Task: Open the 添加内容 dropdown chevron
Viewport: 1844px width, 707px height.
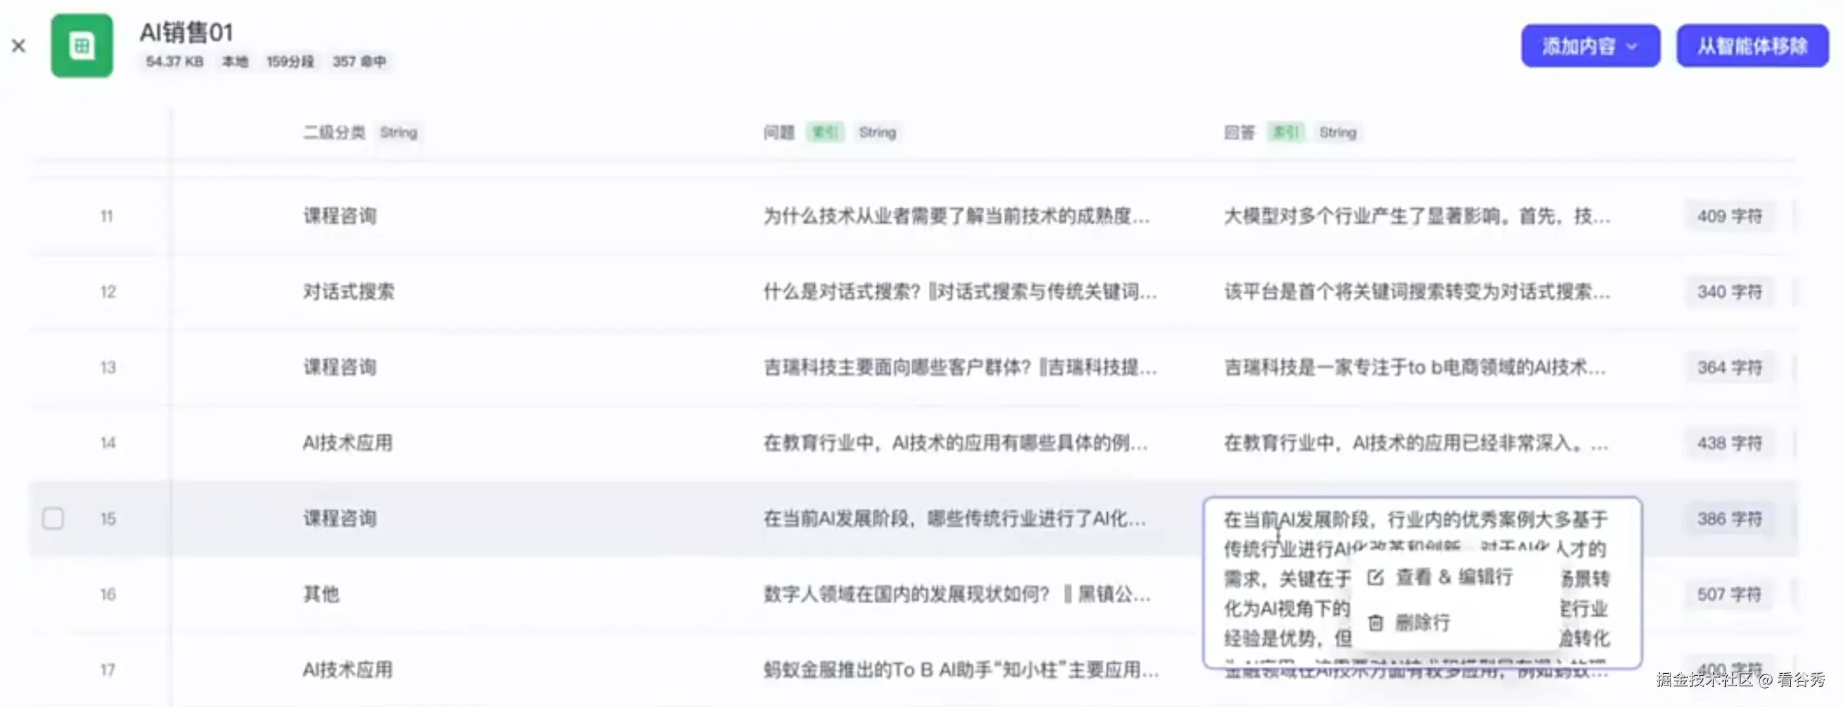Action: coord(1633,45)
